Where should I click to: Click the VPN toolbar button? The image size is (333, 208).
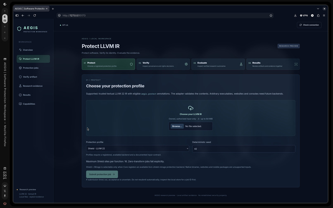click(x=304, y=16)
